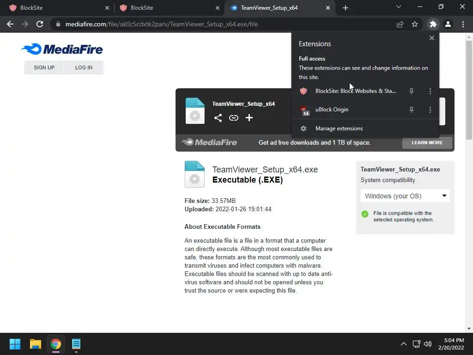Reload the MediaFire page
The image size is (473, 355).
coord(40,24)
